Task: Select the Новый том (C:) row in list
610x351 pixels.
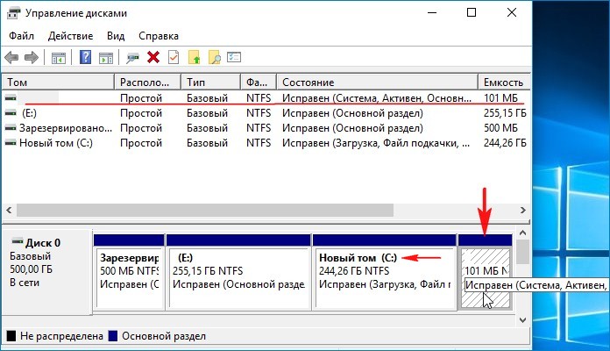Action: (266, 142)
